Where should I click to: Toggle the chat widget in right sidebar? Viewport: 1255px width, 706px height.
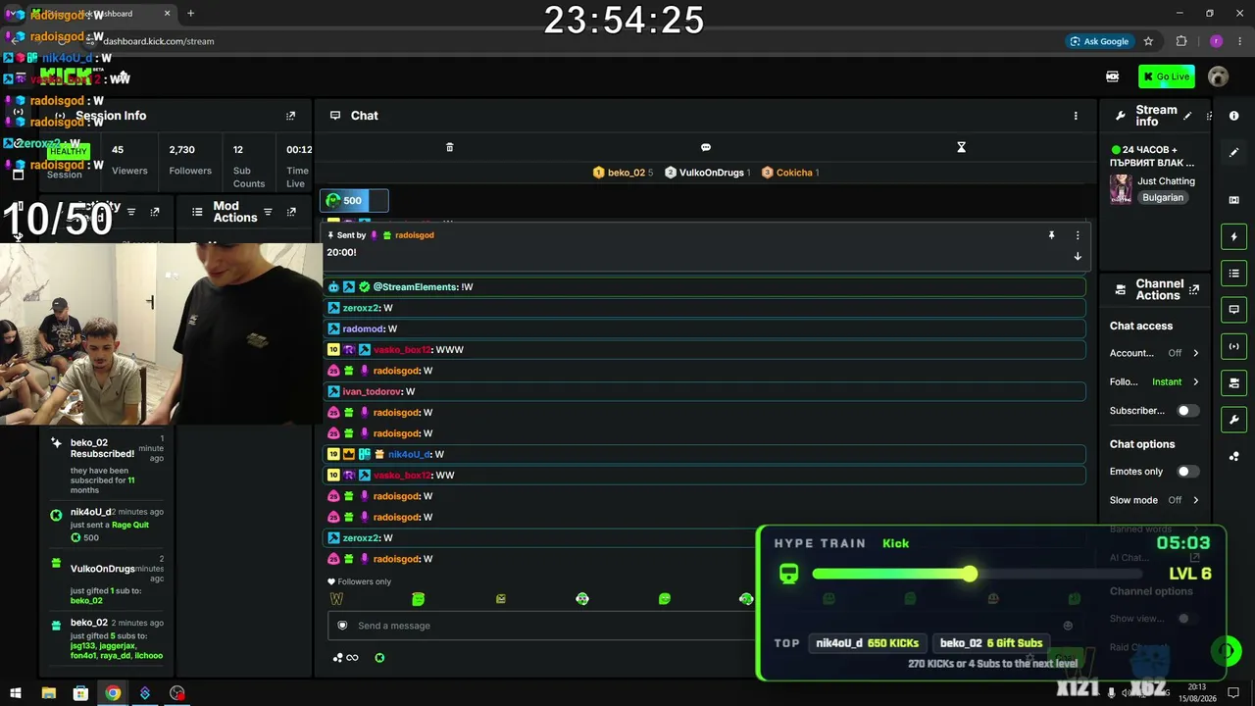click(1234, 310)
